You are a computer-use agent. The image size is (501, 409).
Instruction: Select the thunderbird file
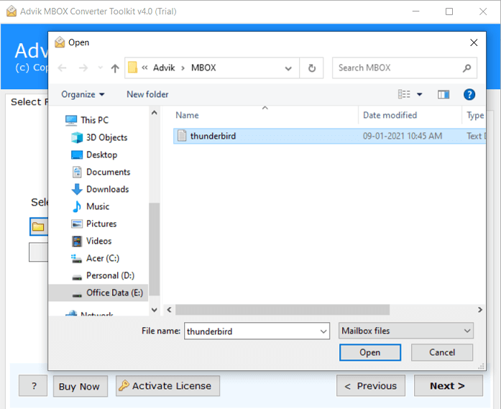(329, 136)
